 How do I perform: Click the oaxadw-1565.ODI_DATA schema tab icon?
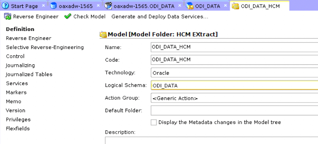tap(108, 6)
